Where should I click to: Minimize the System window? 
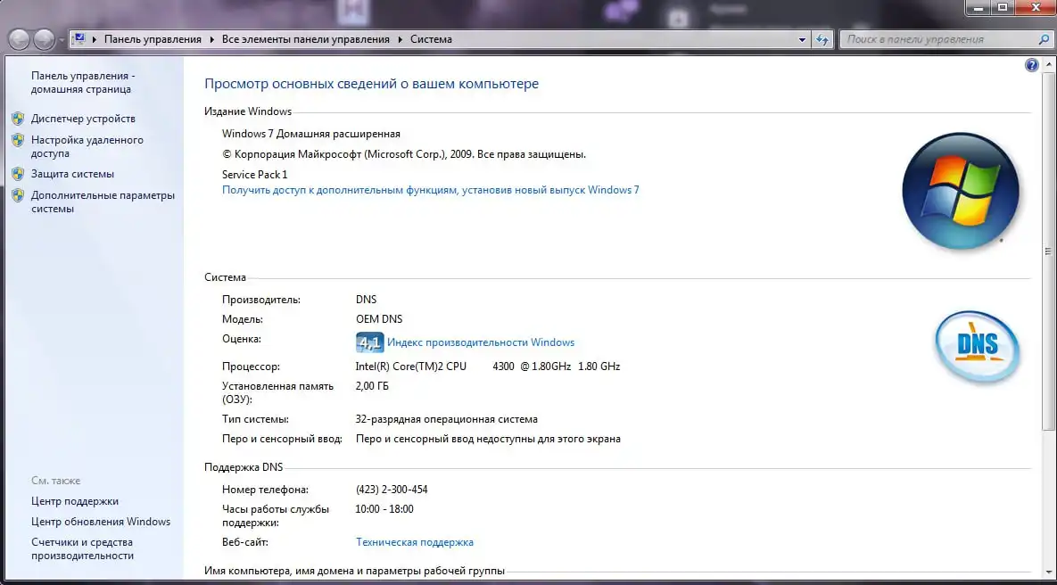pos(979,7)
